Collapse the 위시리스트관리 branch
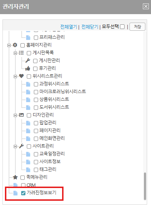This screenshot has height=211, width=151. coord(15,77)
